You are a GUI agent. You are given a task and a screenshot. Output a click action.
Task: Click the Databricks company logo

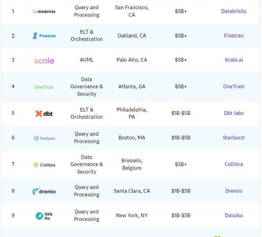[44, 11]
